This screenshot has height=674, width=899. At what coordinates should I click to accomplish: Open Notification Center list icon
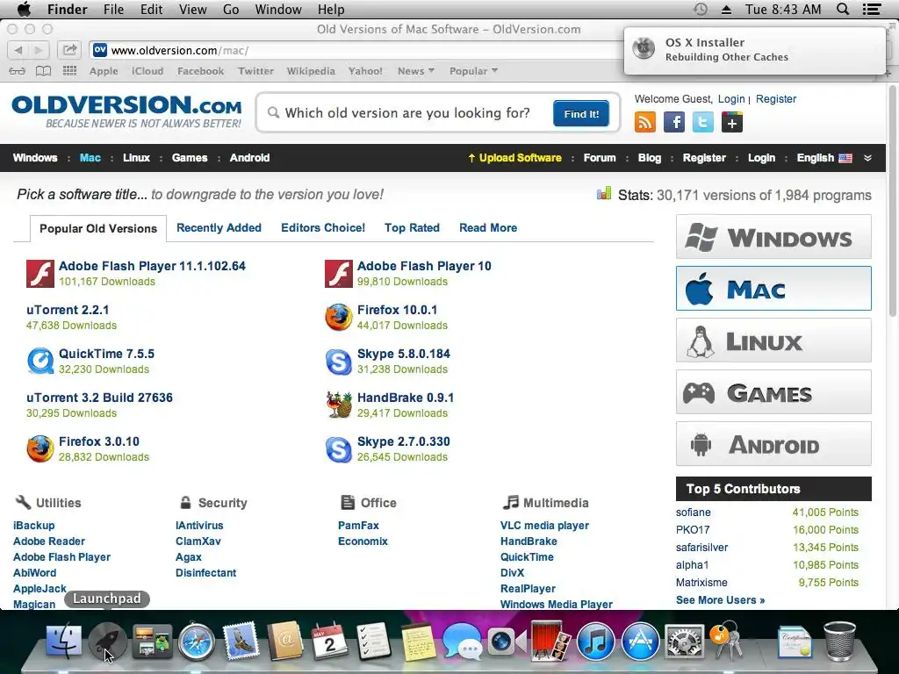tap(872, 9)
